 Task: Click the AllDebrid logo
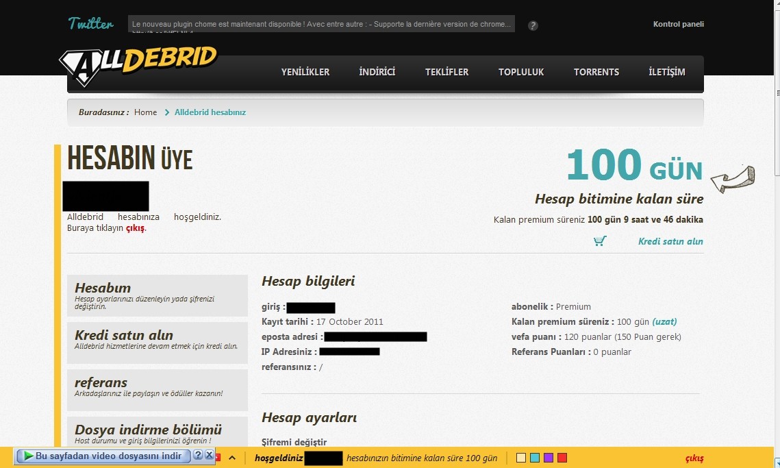click(138, 65)
